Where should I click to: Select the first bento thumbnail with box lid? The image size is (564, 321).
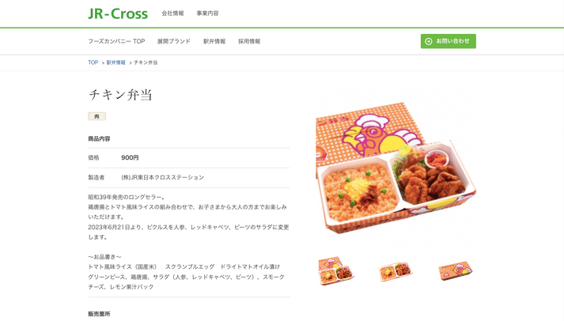[x=336, y=270]
